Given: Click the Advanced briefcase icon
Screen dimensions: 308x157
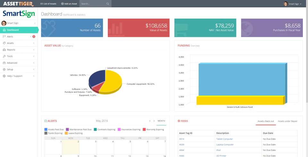Looking at the screenshot, I should pos(4,63).
